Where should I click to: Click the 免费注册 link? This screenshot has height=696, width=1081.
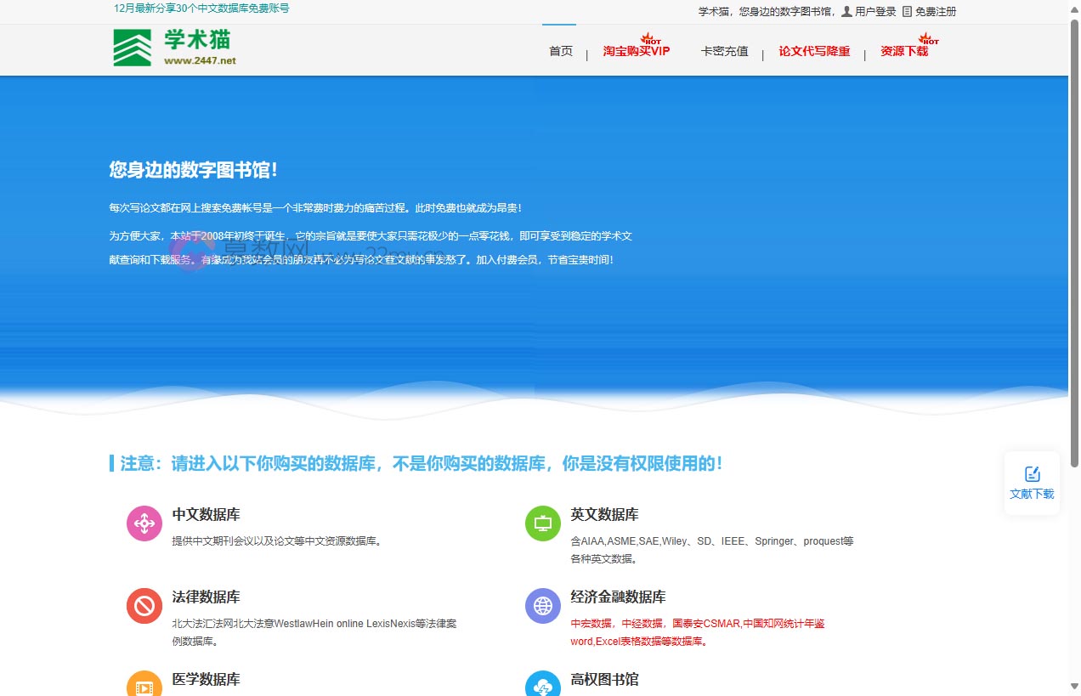pos(933,11)
